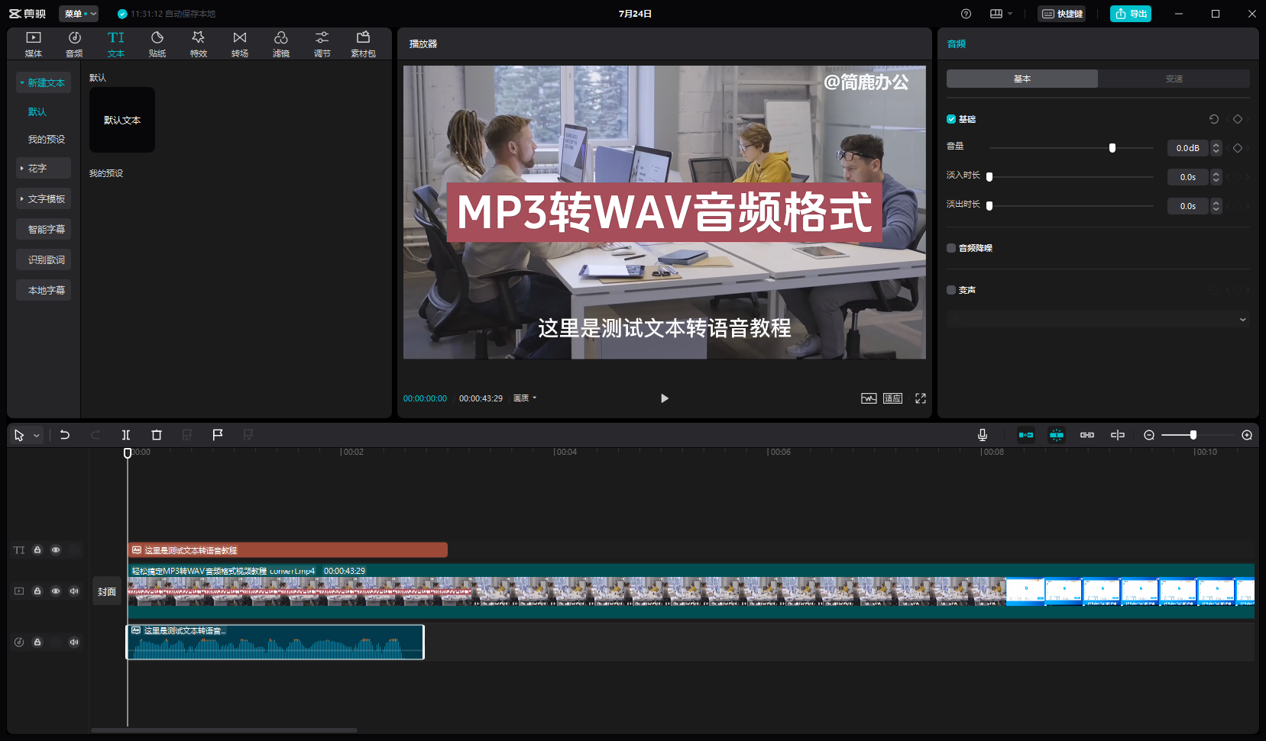Hide the text track with eye icon
This screenshot has width=1266, height=741.
pyautogui.click(x=56, y=550)
